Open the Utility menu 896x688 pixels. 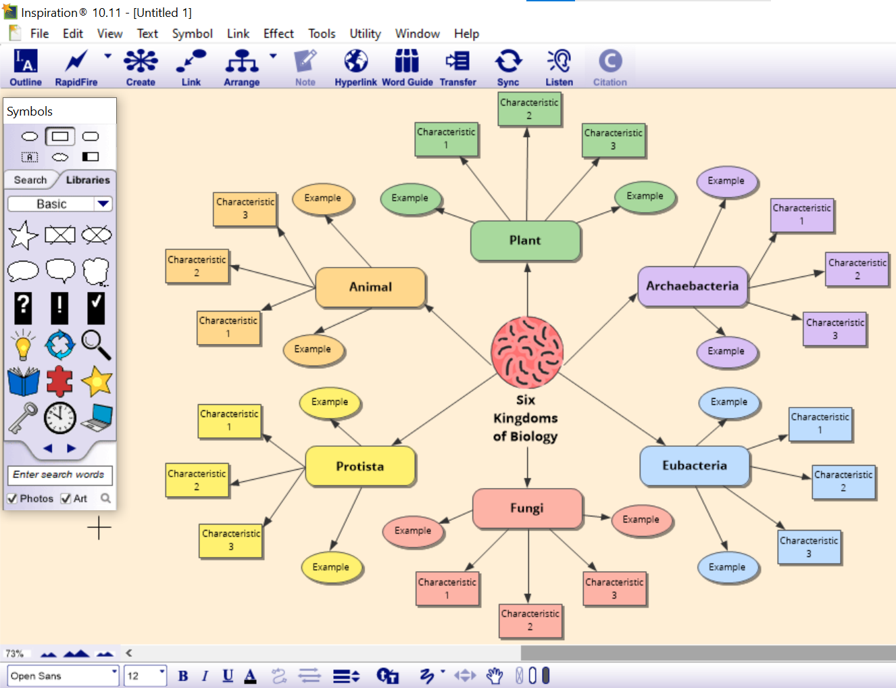click(365, 34)
